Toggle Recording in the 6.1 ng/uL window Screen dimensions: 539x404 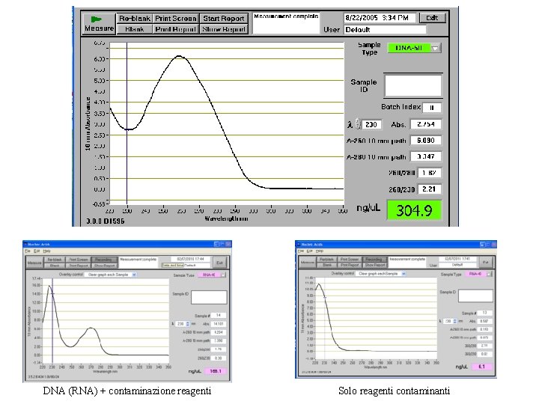coord(374,259)
